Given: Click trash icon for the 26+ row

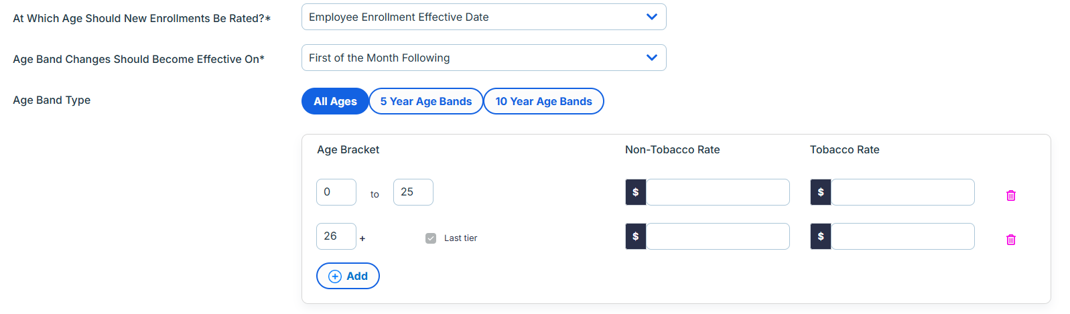Looking at the screenshot, I should [x=1011, y=240].
